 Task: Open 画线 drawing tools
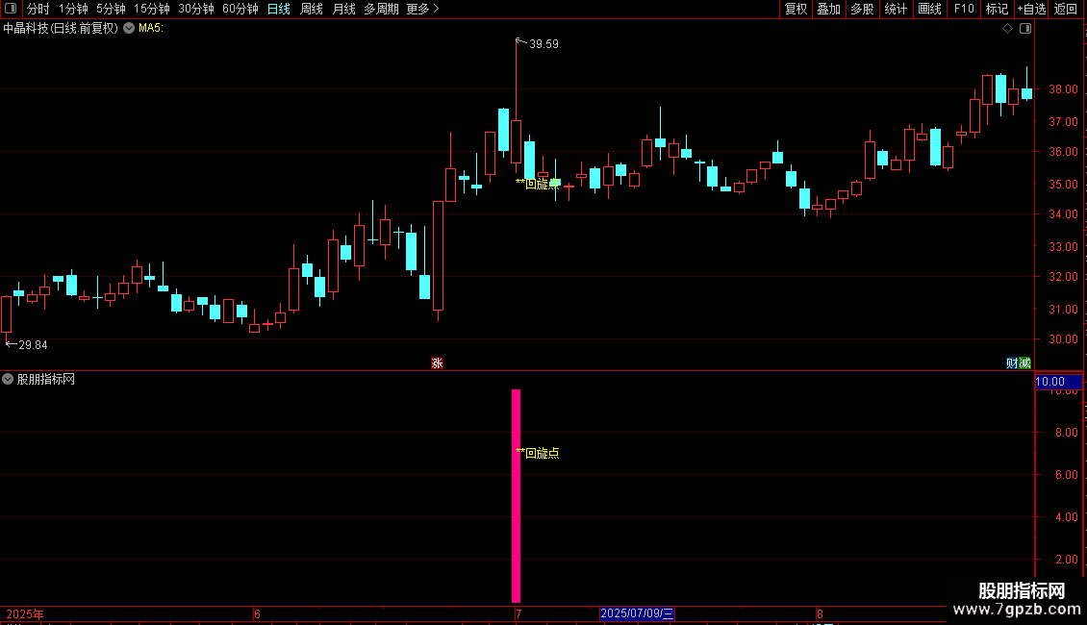pos(929,9)
